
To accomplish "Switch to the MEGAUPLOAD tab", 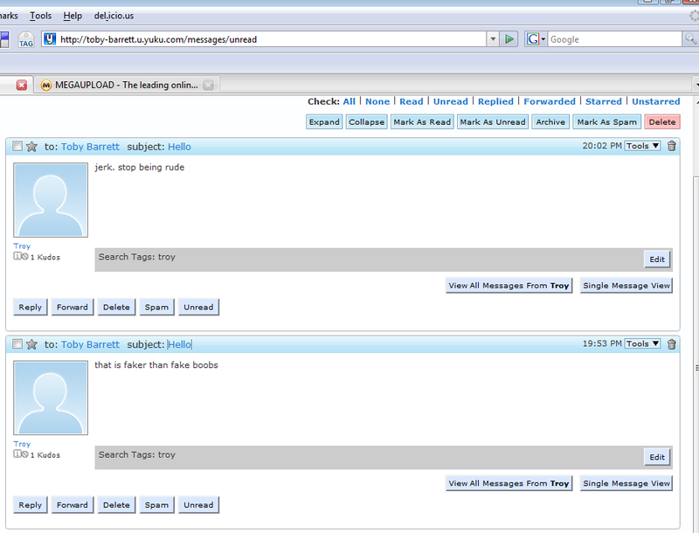I will (122, 85).
